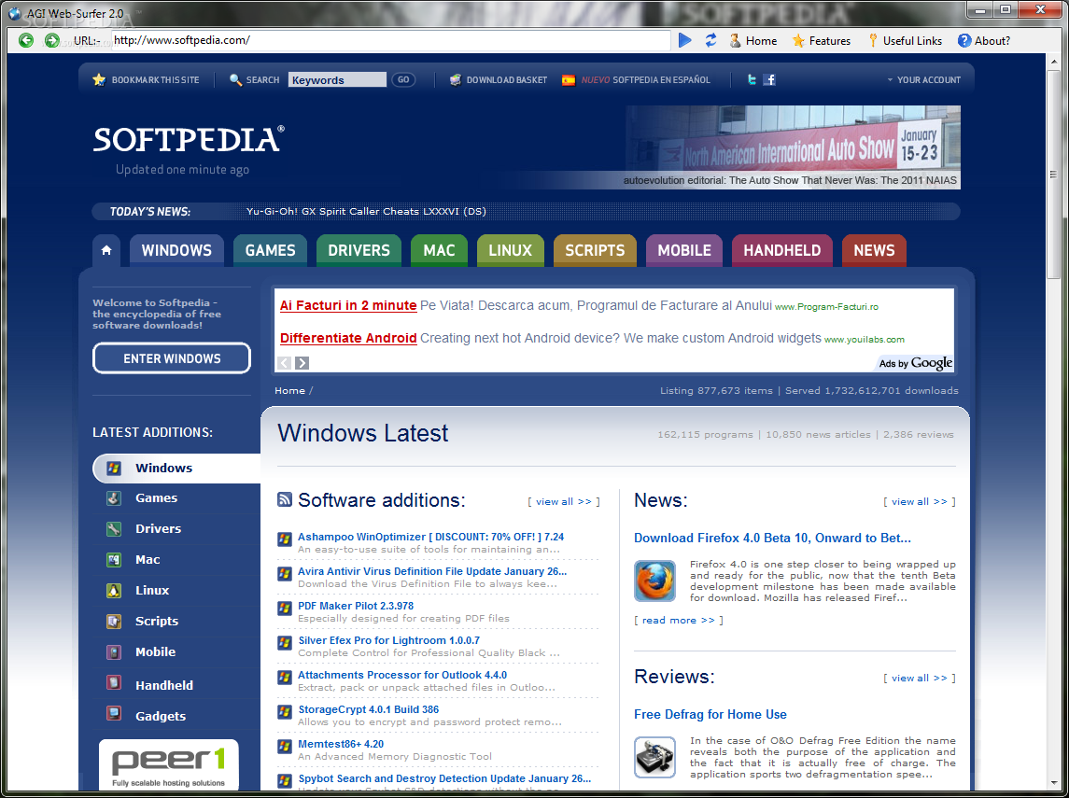Open Silver Efex Pro for Lightroom link
This screenshot has width=1069, height=798.
[388, 640]
